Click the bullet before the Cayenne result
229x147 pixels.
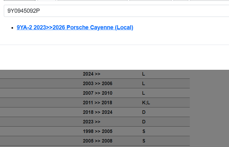point(12,28)
